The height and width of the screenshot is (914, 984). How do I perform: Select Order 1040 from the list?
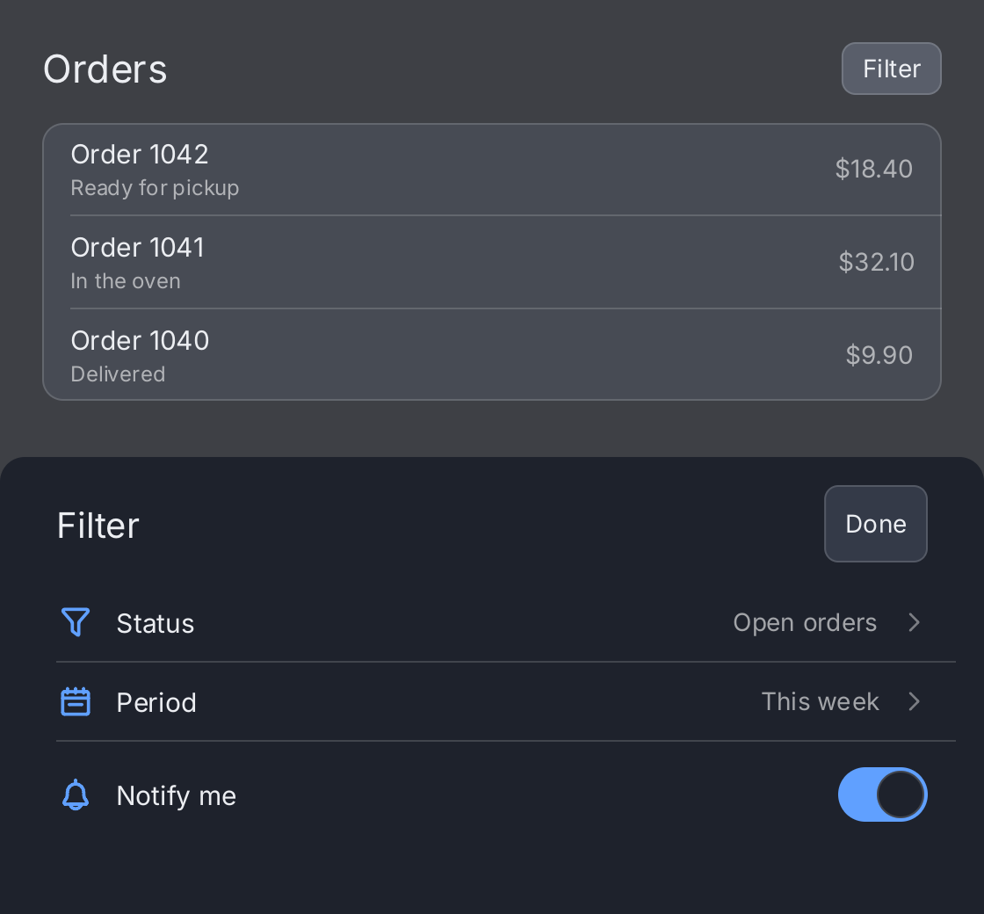pos(492,354)
